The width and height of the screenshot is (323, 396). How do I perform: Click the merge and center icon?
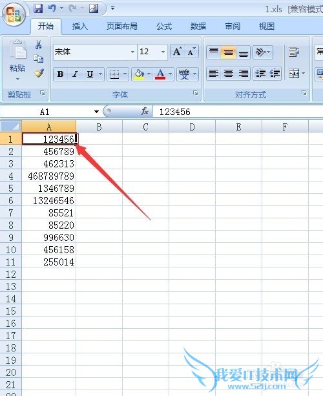pos(294,74)
